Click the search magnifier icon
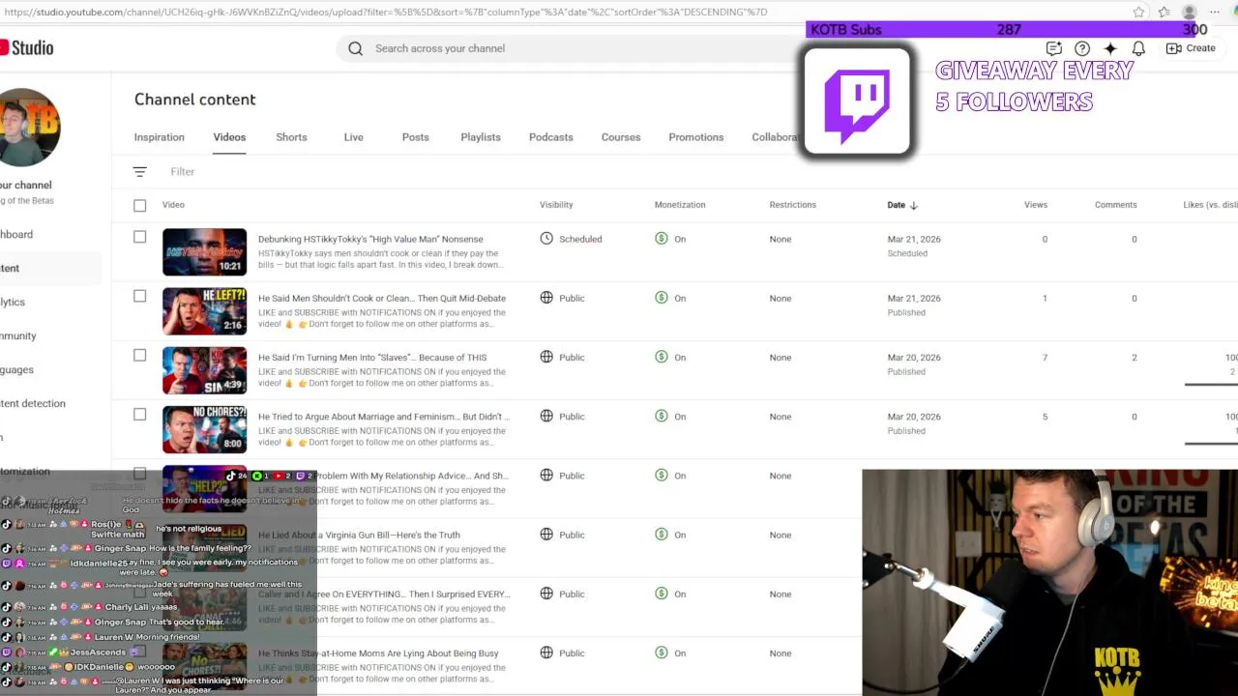1238x696 pixels. point(355,48)
